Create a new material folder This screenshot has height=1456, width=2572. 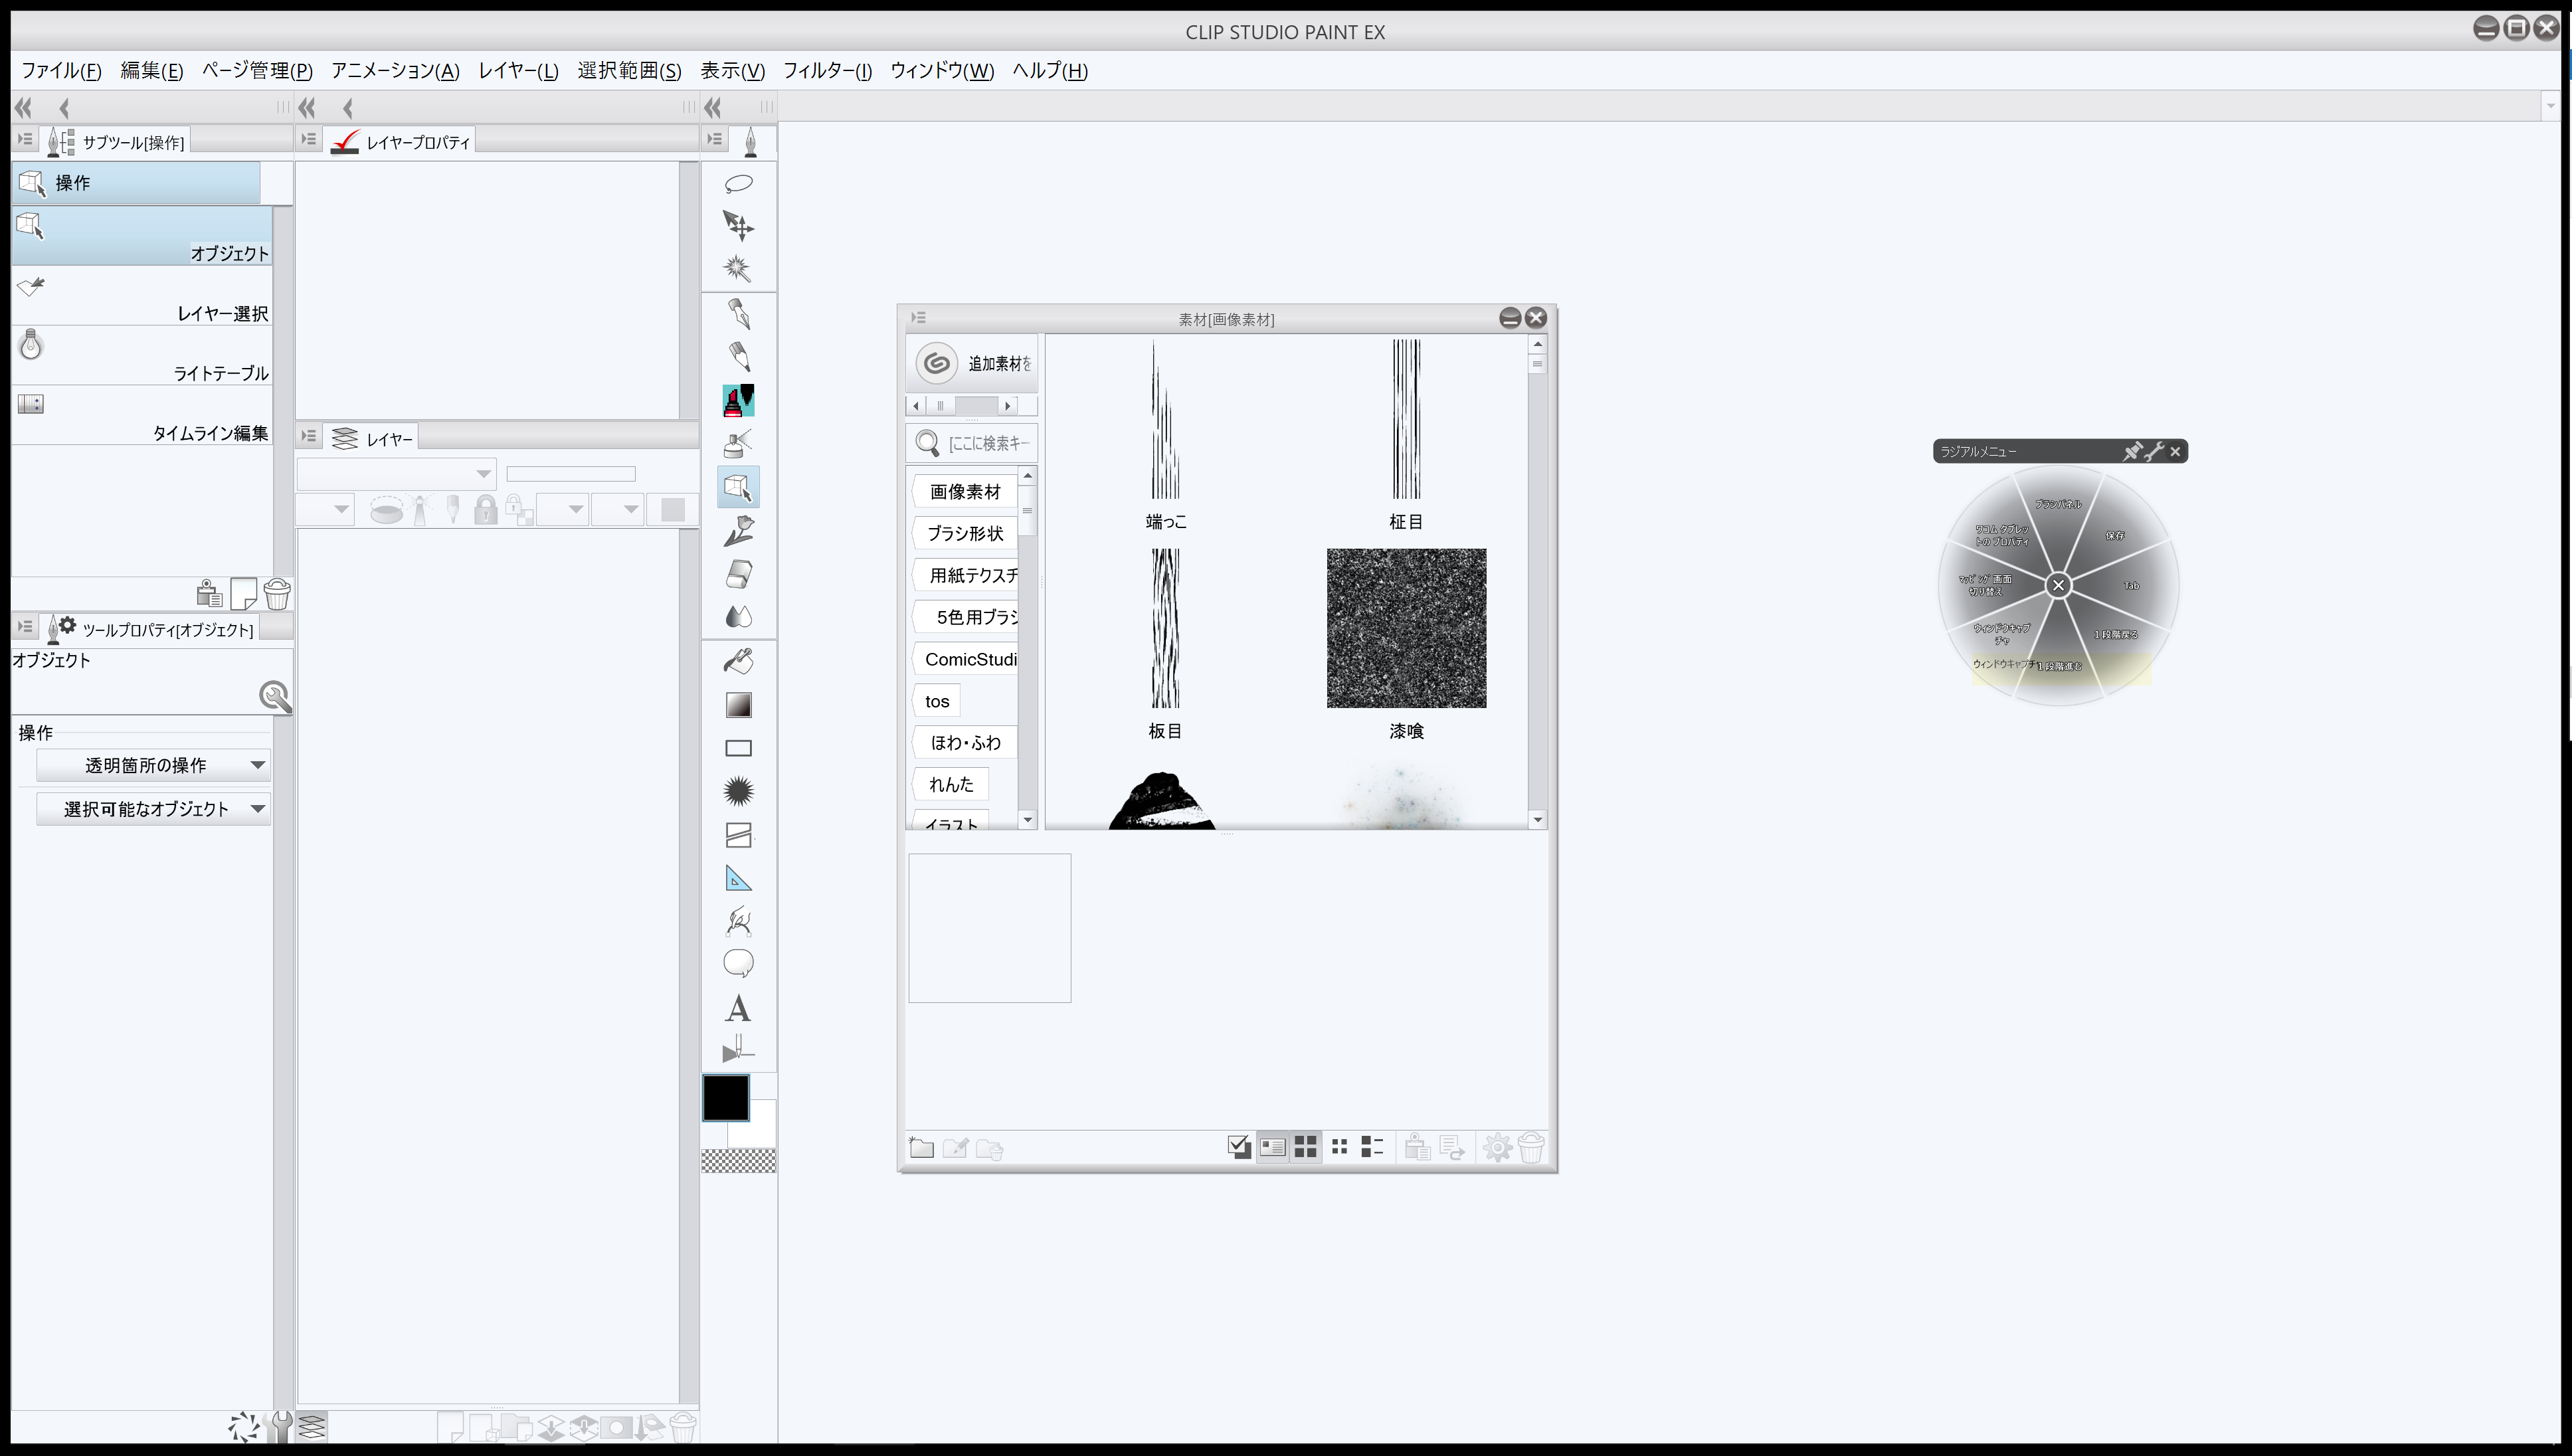point(921,1147)
